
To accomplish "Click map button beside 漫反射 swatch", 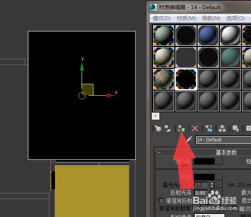I will click(x=219, y=162).
